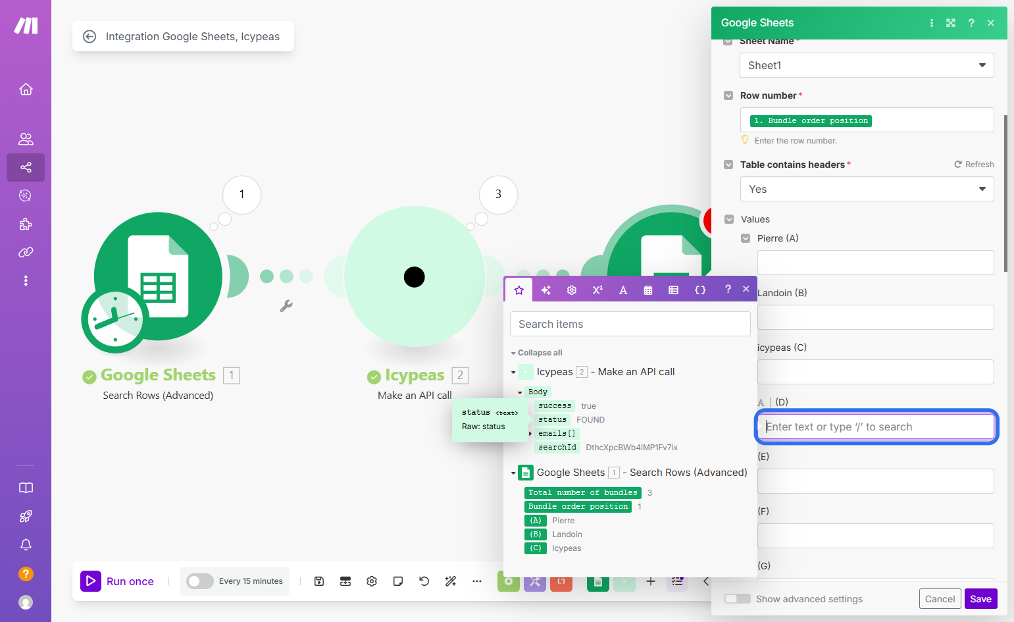Open the Table contains headers Yes dropdown

click(x=867, y=189)
